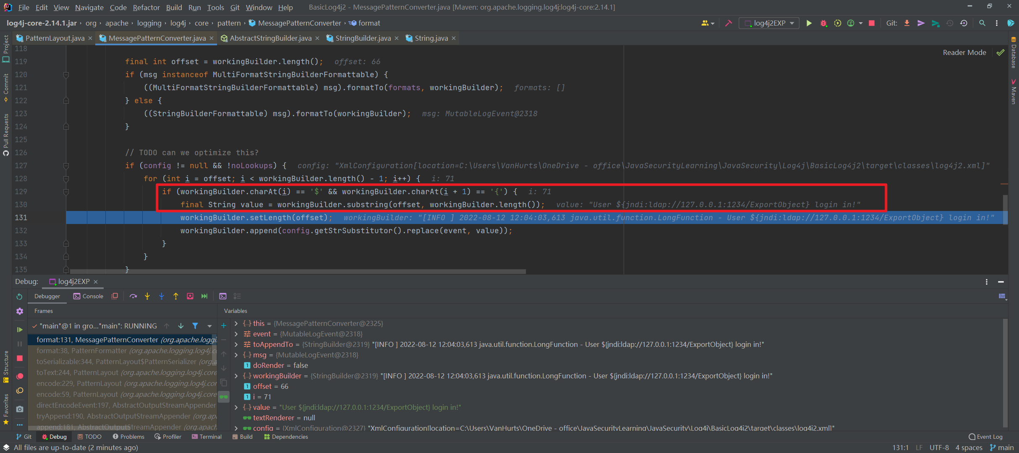Open the Refactor menu

146,7
